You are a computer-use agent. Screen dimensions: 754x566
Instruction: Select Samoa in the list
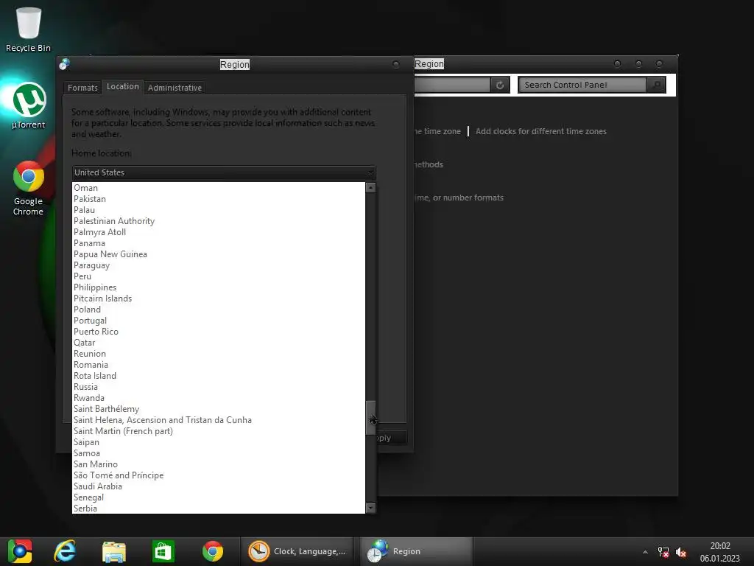coord(219,453)
